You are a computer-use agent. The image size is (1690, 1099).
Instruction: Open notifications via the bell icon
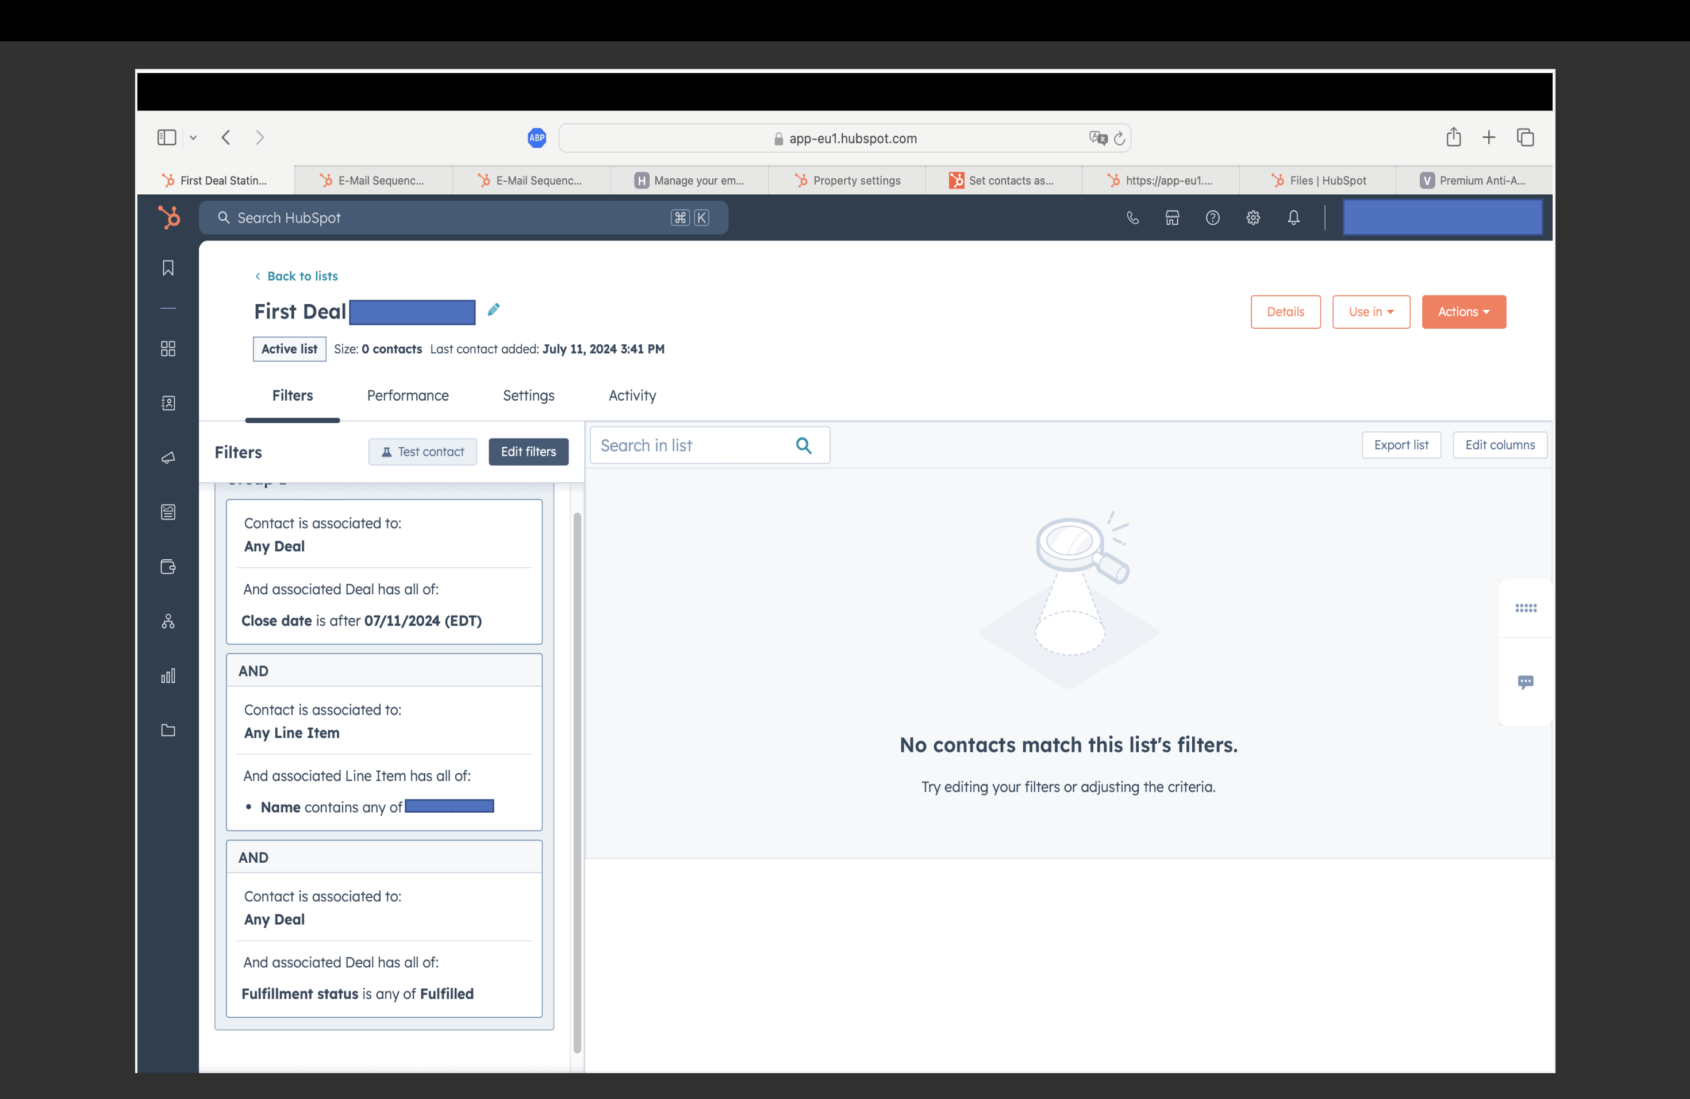click(x=1293, y=218)
